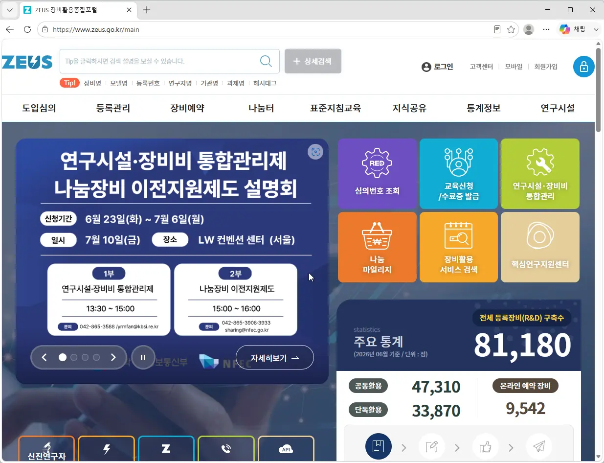Click the 로그인 login link

[x=437, y=67]
